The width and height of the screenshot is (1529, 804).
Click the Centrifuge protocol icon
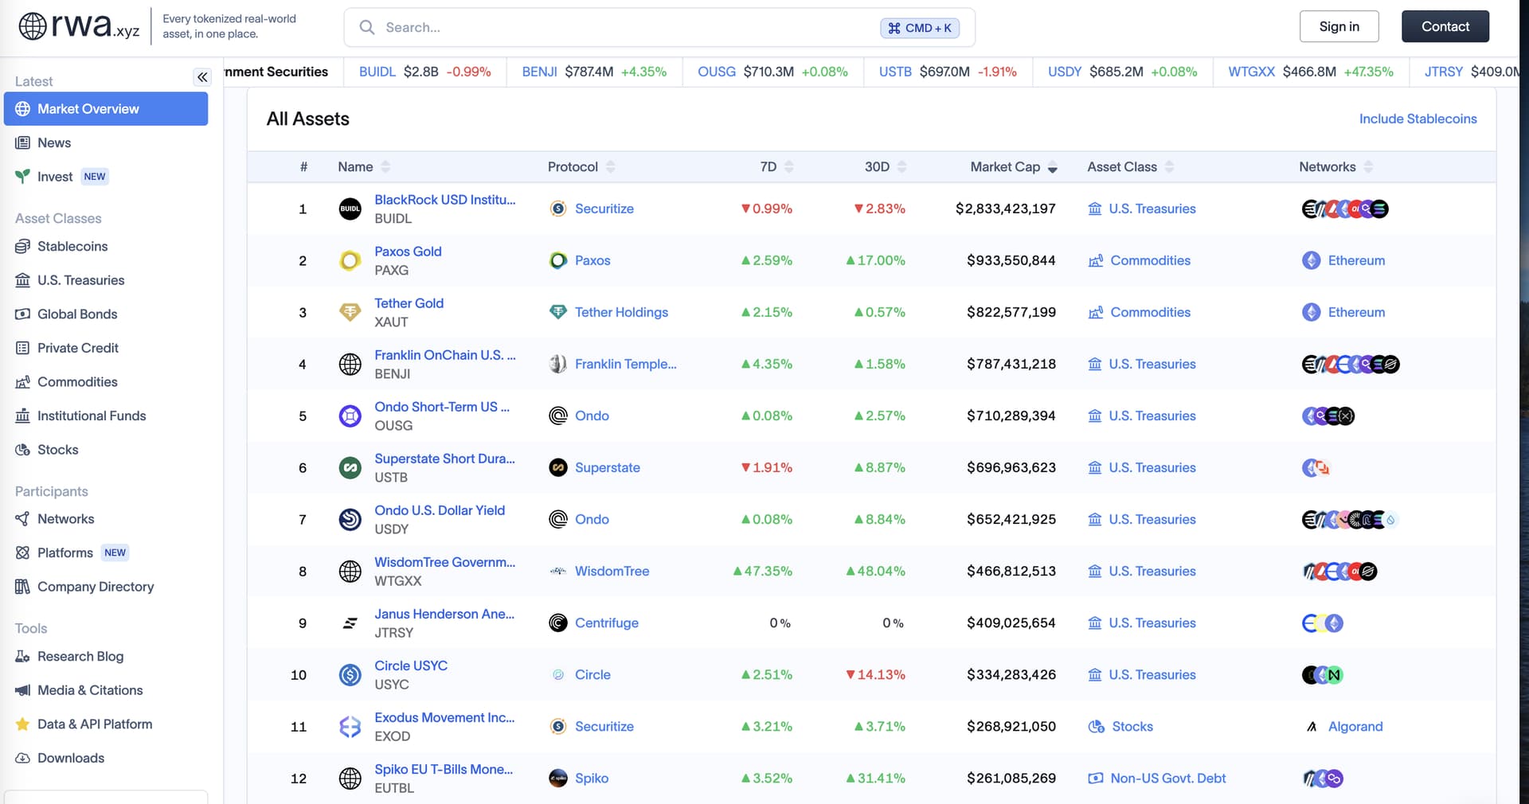pyautogui.click(x=558, y=623)
